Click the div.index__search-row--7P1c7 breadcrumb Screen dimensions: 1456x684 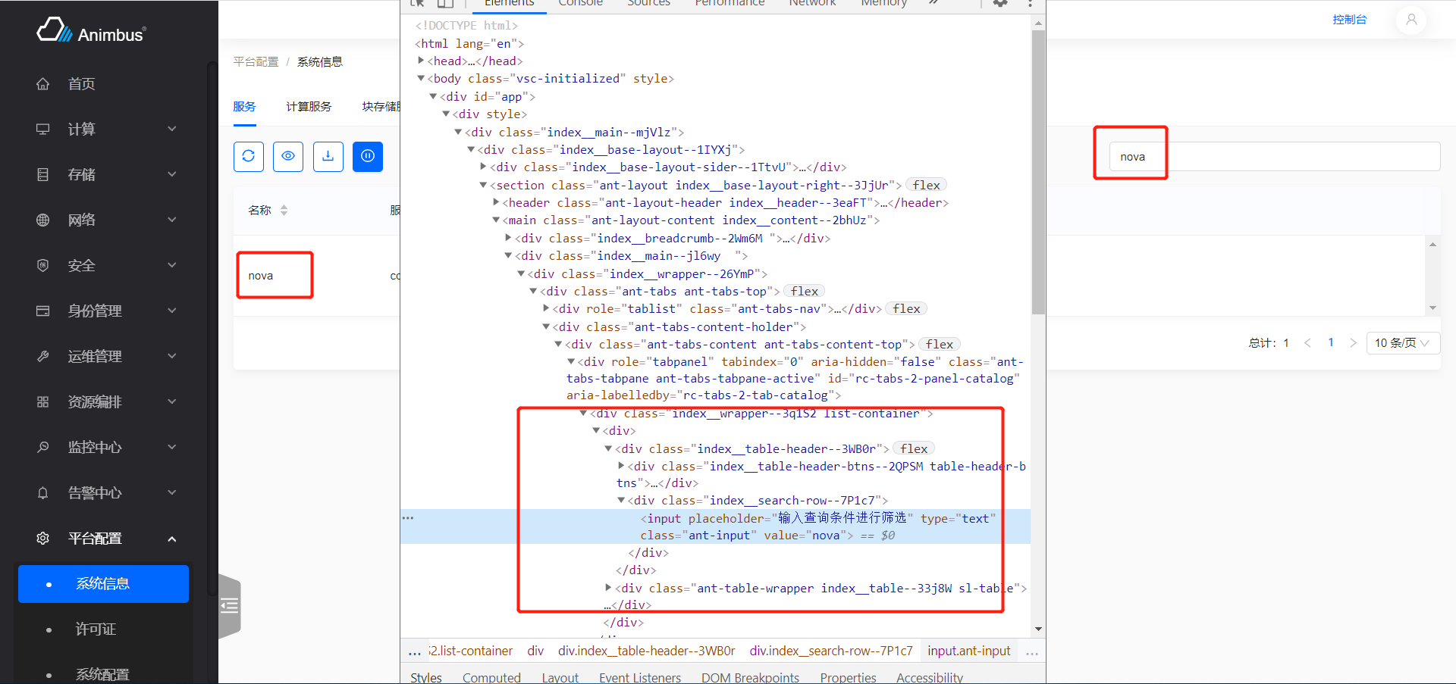(x=831, y=651)
